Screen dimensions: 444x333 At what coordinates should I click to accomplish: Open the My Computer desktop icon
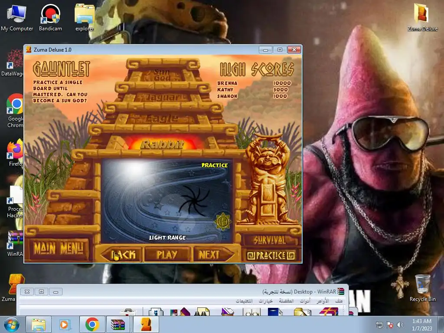[x=17, y=17]
